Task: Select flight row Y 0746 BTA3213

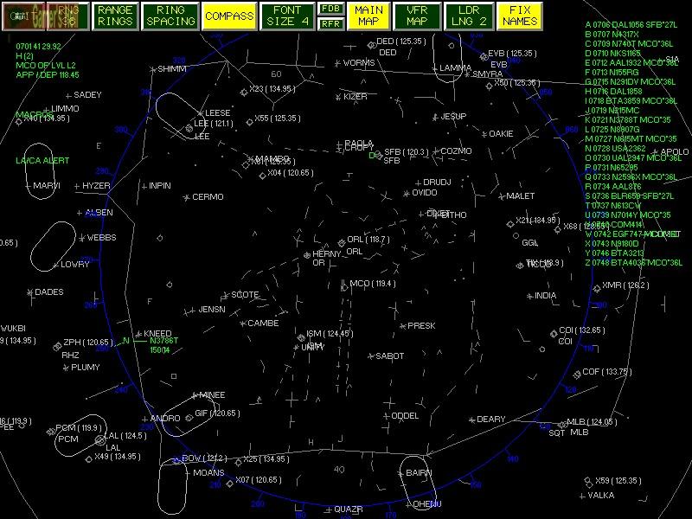Action: [x=614, y=253]
